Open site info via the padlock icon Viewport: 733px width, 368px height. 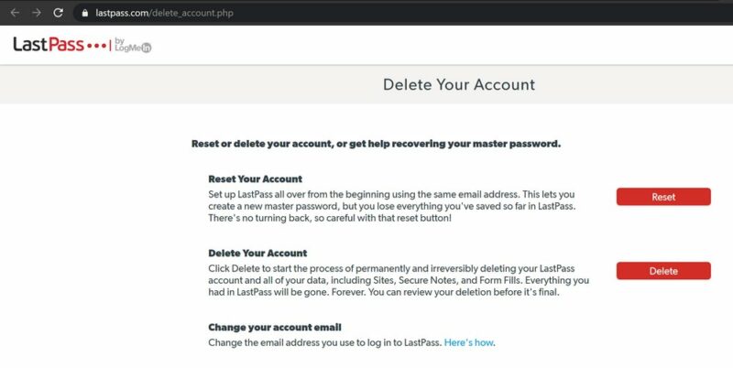[x=84, y=14]
